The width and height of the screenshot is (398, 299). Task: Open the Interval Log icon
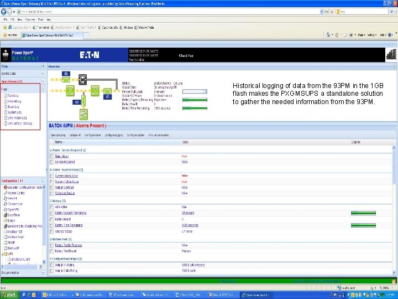pyautogui.click(x=6, y=101)
